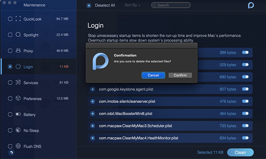Click the Services tools icon
Viewport: 266px width, 159px height.
(18, 82)
